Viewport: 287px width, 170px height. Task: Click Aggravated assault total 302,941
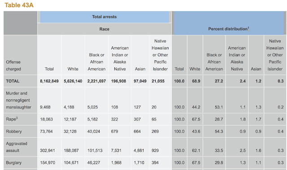point(48,151)
